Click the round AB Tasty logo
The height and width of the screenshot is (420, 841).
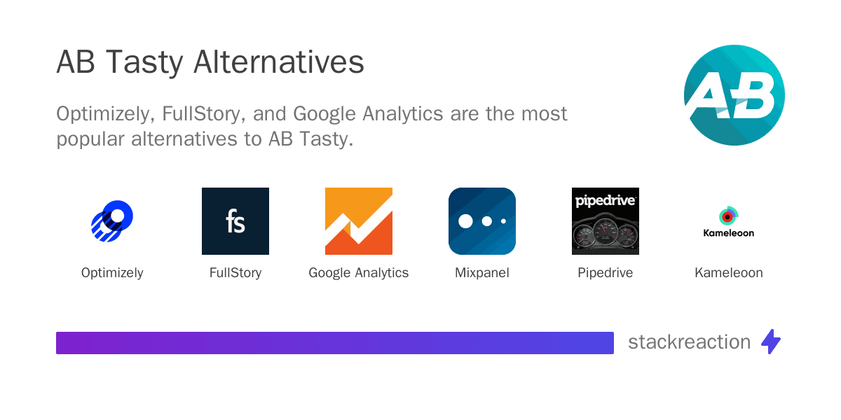coord(734,95)
